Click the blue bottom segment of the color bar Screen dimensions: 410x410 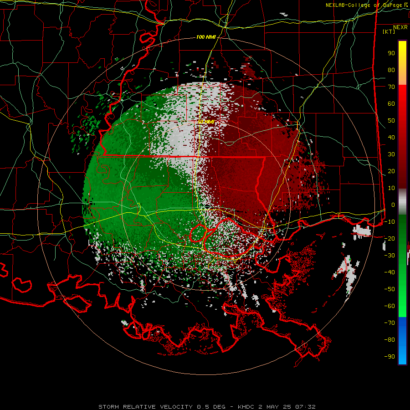pyautogui.click(x=402, y=341)
